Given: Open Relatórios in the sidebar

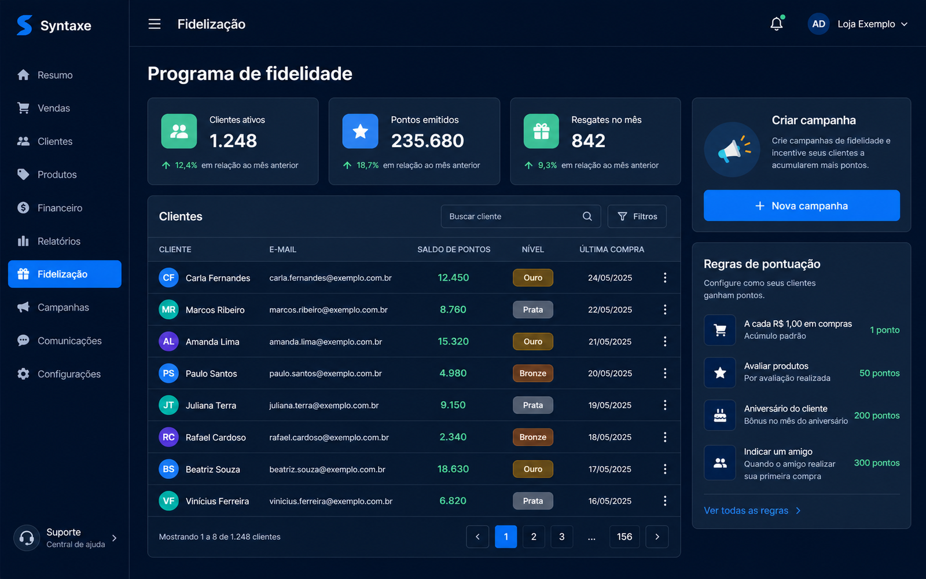Looking at the screenshot, I should [65, 241].
